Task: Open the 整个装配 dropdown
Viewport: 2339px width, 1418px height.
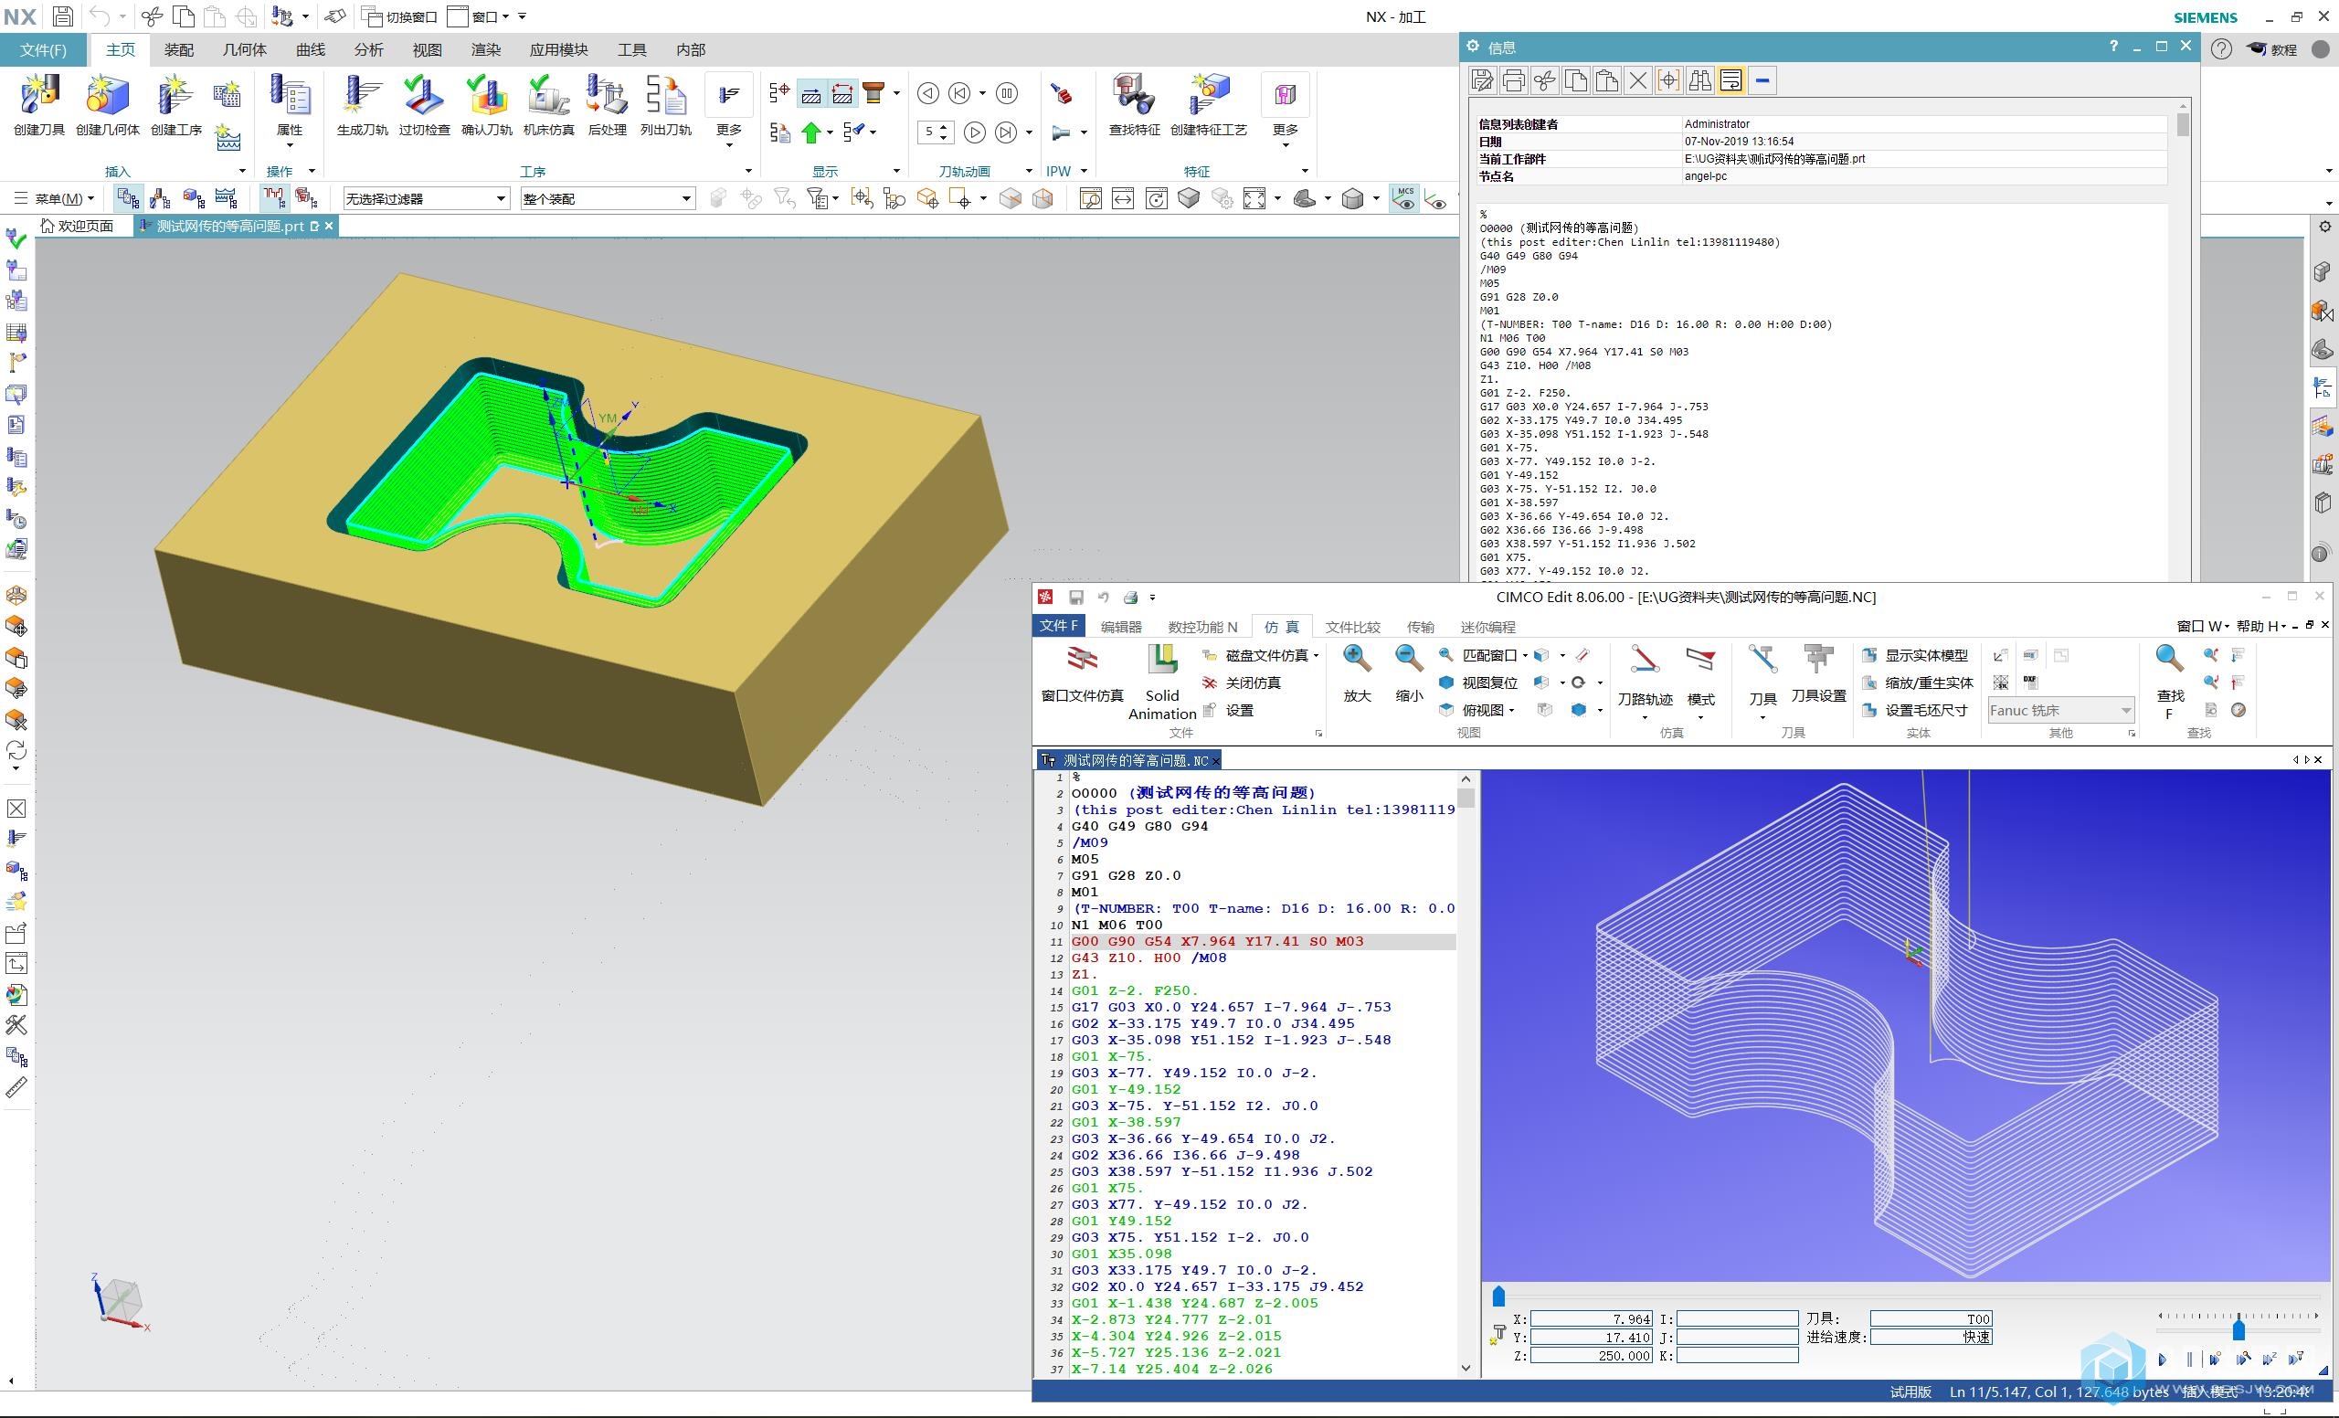Action: coord(607,198)
